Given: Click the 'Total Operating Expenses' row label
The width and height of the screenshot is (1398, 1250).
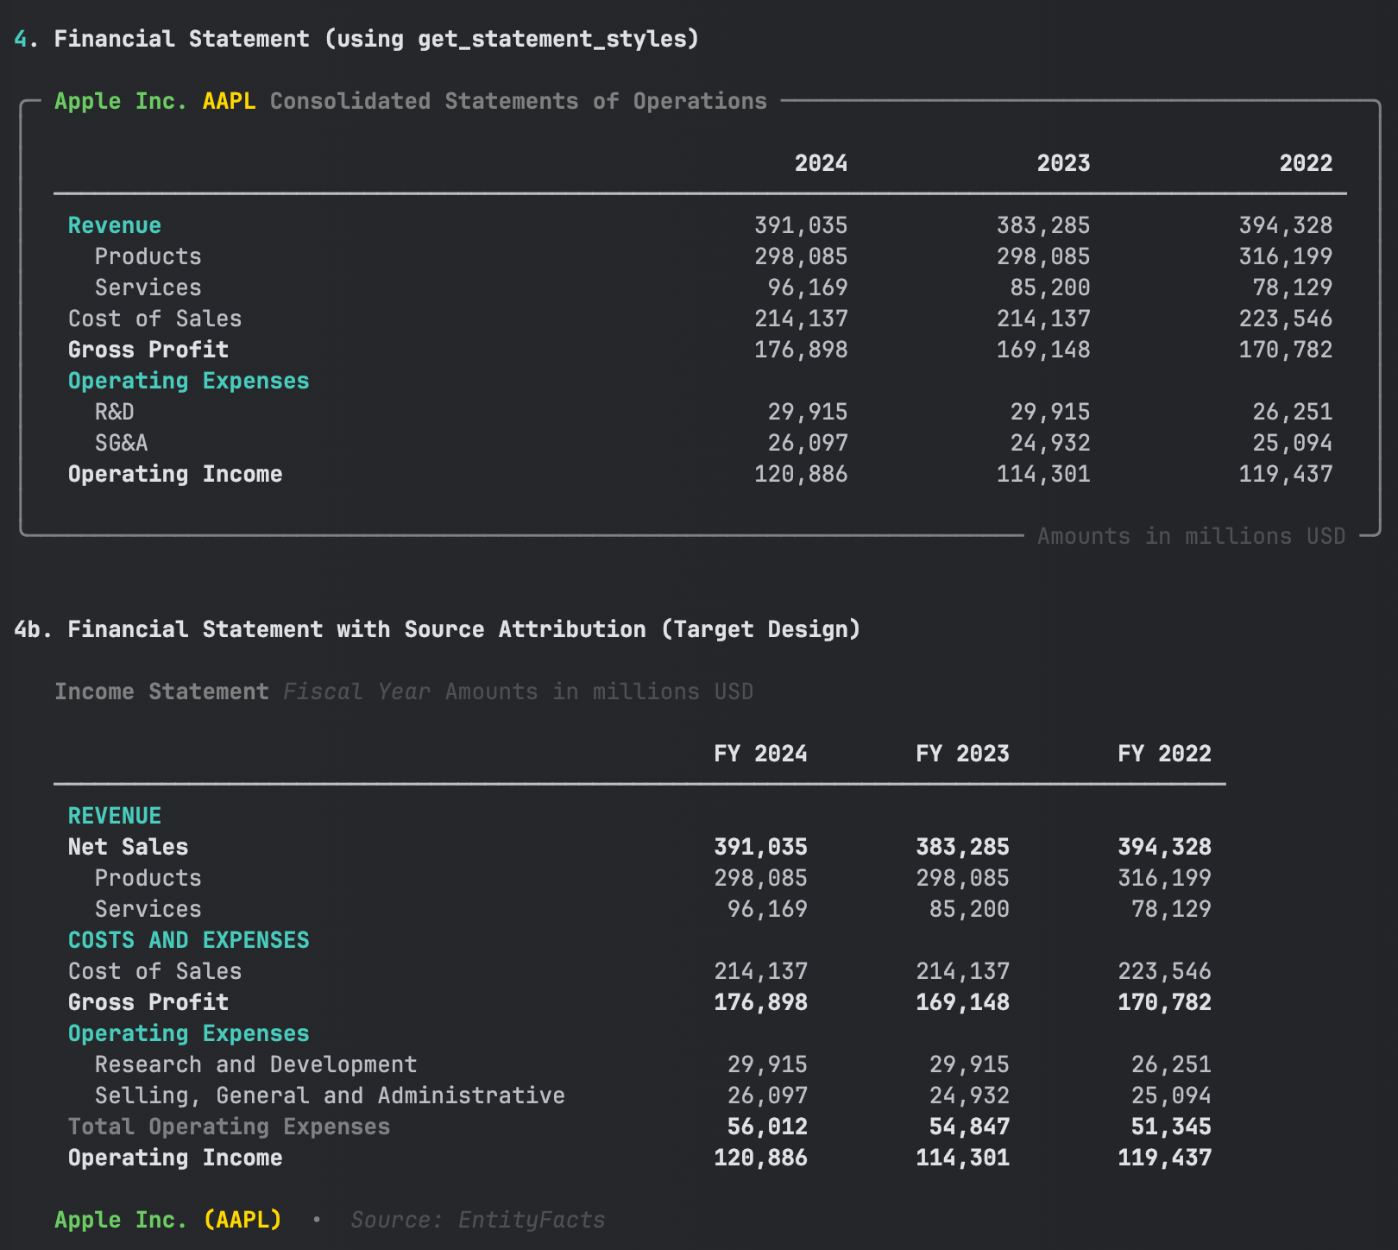Looking at the screenshot, I should [229, 1127].
